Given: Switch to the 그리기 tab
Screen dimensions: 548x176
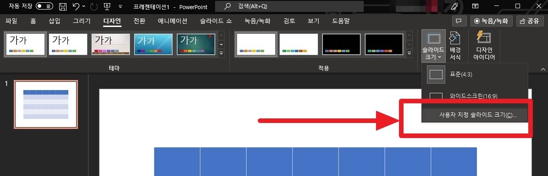Looking at the screenshot, I should 82,21.
